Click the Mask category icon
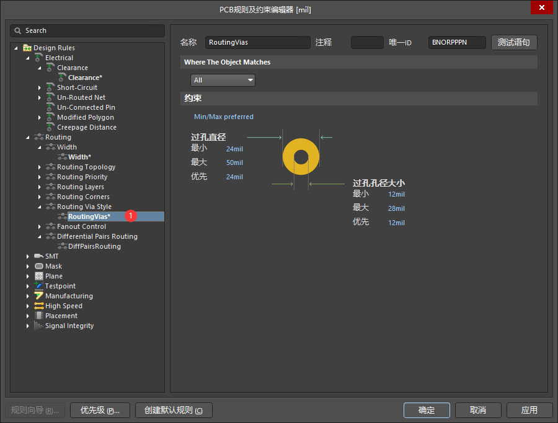This screenshot has height=423, width=558. pyautogui.click(x=39, y=266)
